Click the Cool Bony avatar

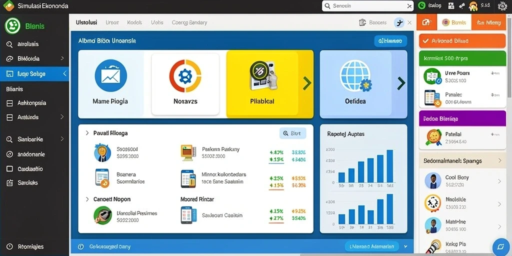point(433,181)
